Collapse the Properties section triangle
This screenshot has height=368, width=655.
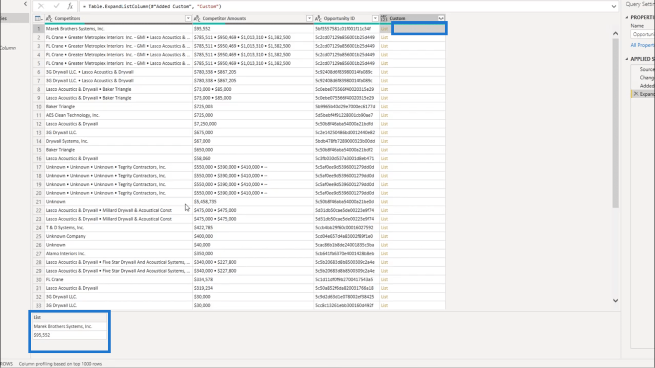click(627, 17)
